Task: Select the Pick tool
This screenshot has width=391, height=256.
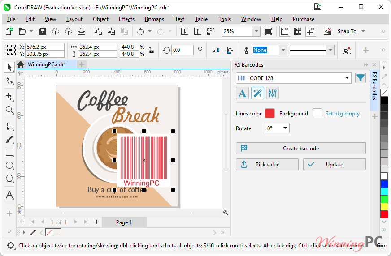Action: 9,68
